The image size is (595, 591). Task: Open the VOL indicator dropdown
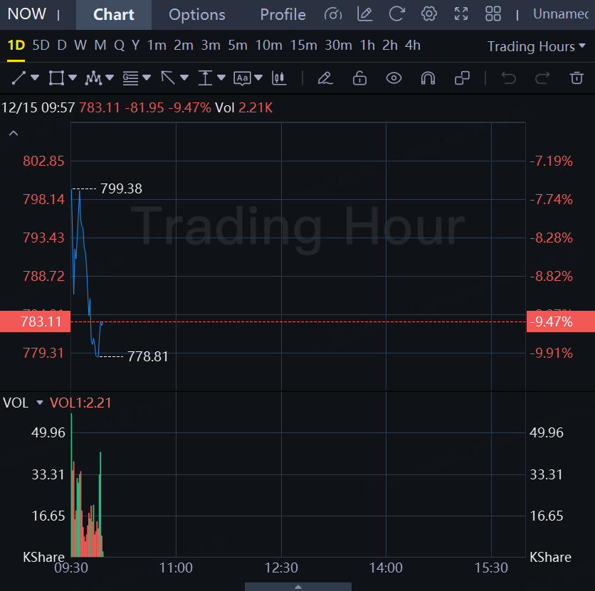(39, 403)
